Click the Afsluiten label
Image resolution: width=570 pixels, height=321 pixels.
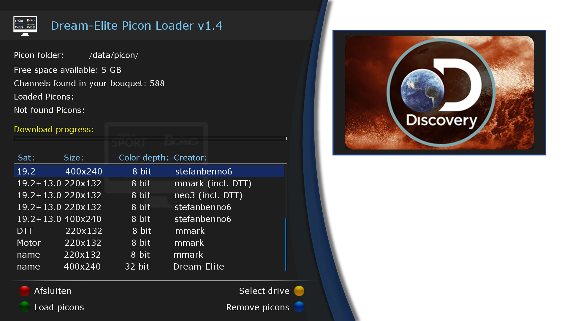(x=53, y=291)
